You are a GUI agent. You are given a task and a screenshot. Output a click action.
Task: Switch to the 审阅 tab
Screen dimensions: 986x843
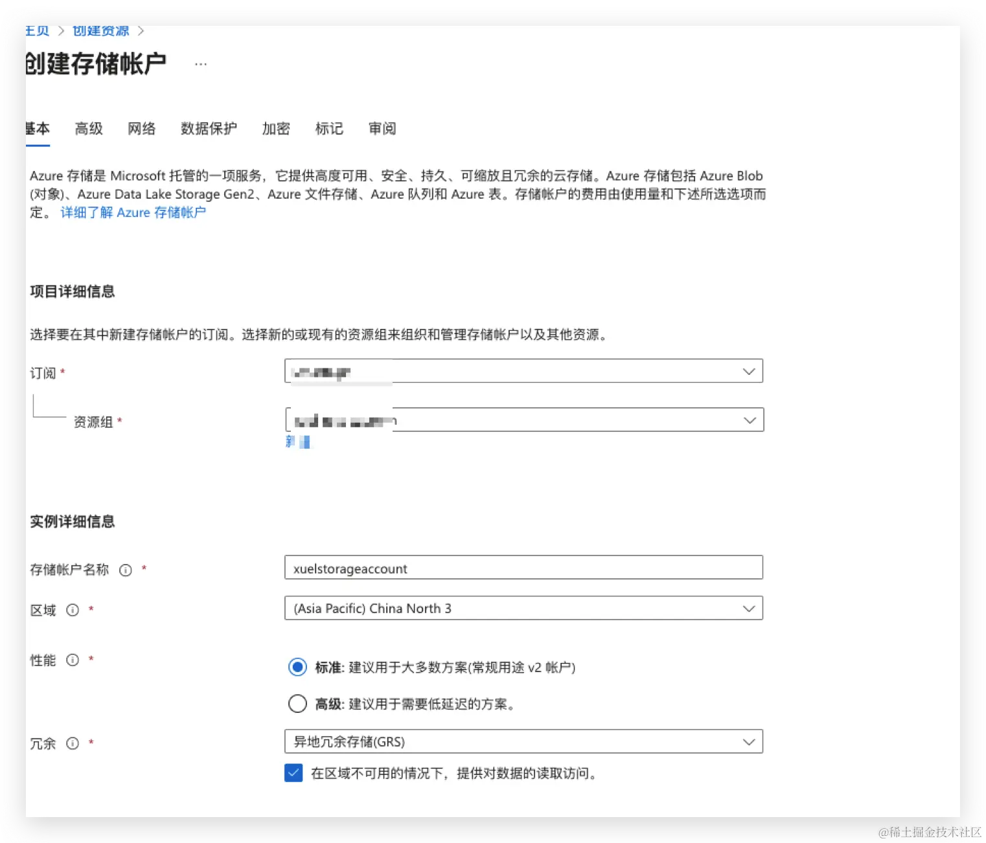click(382, 128)
